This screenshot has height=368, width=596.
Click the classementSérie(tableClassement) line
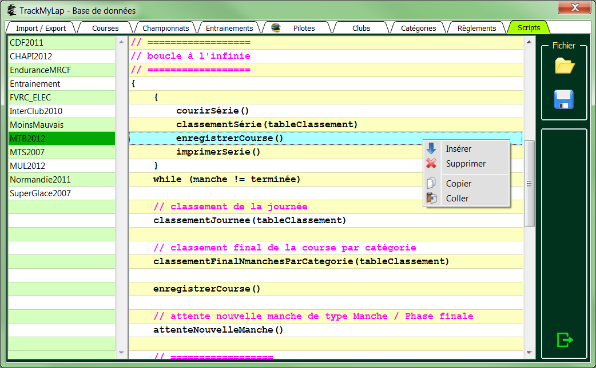(326, 125)
